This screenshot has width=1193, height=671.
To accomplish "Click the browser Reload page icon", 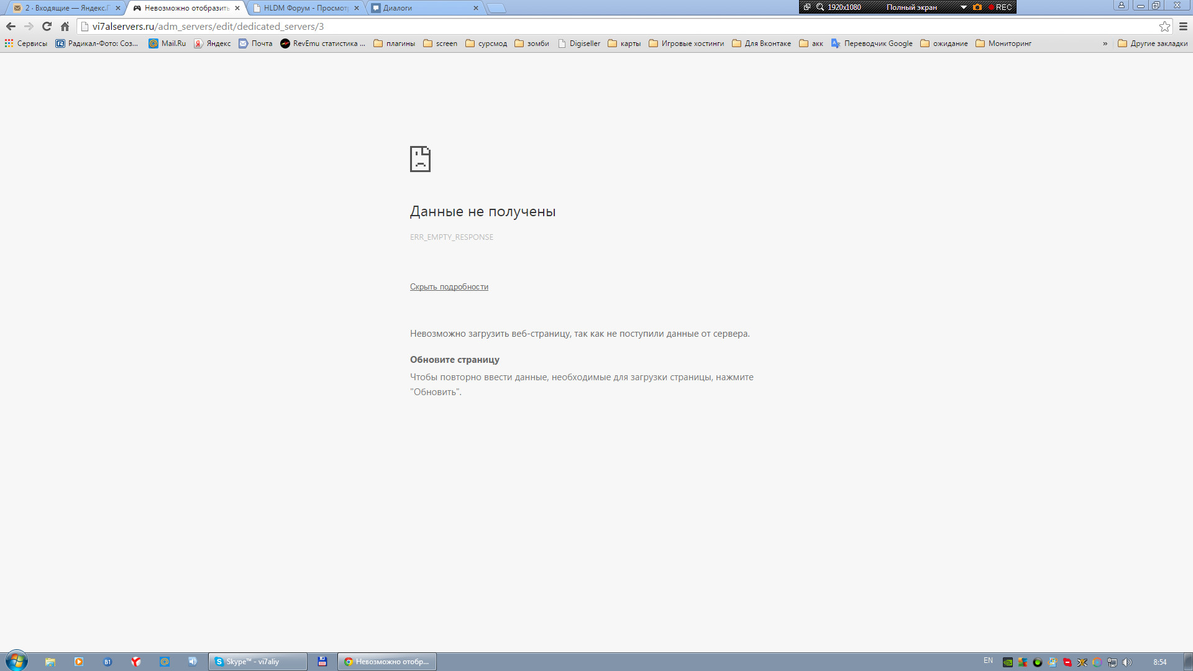I will pos(47,26).
